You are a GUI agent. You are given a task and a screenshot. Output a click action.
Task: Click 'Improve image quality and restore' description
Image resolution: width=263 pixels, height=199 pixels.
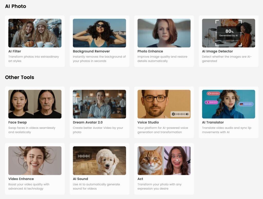point(162,59)
